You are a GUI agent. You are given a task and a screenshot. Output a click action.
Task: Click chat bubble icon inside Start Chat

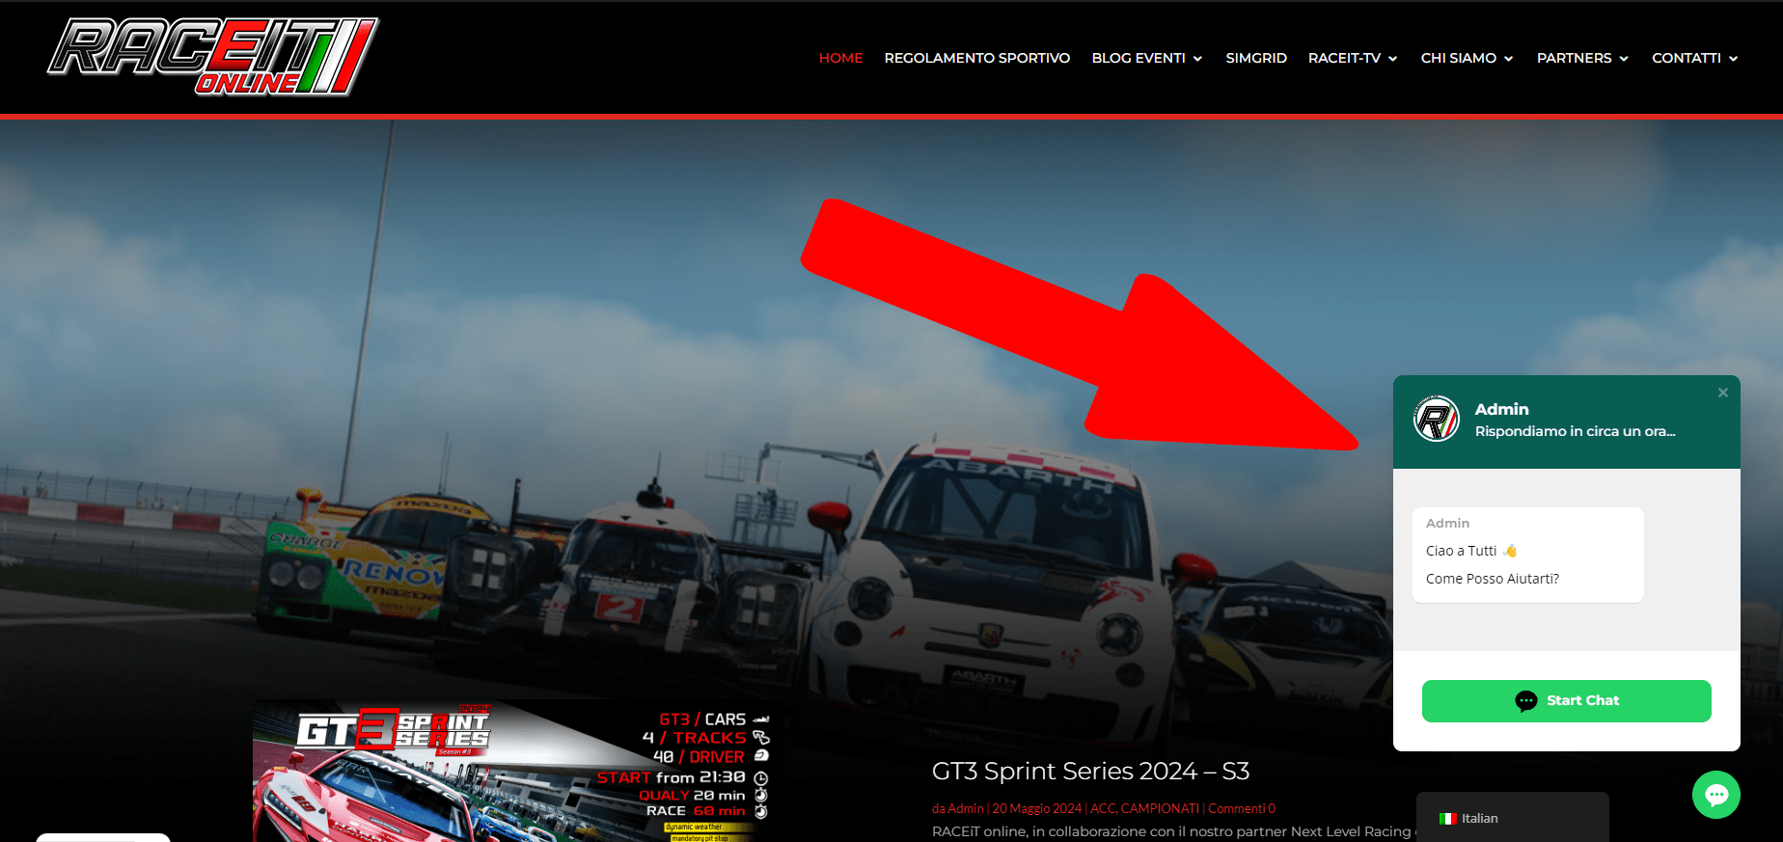[1525, 701]
